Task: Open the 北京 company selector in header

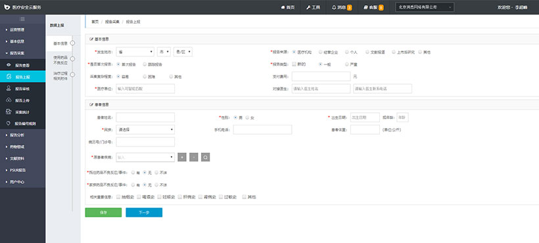Action: [425, 7]
